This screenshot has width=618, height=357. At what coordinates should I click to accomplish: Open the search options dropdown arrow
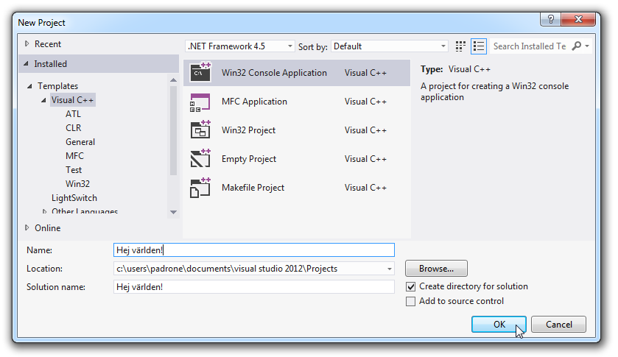click(x=587, y=46)
